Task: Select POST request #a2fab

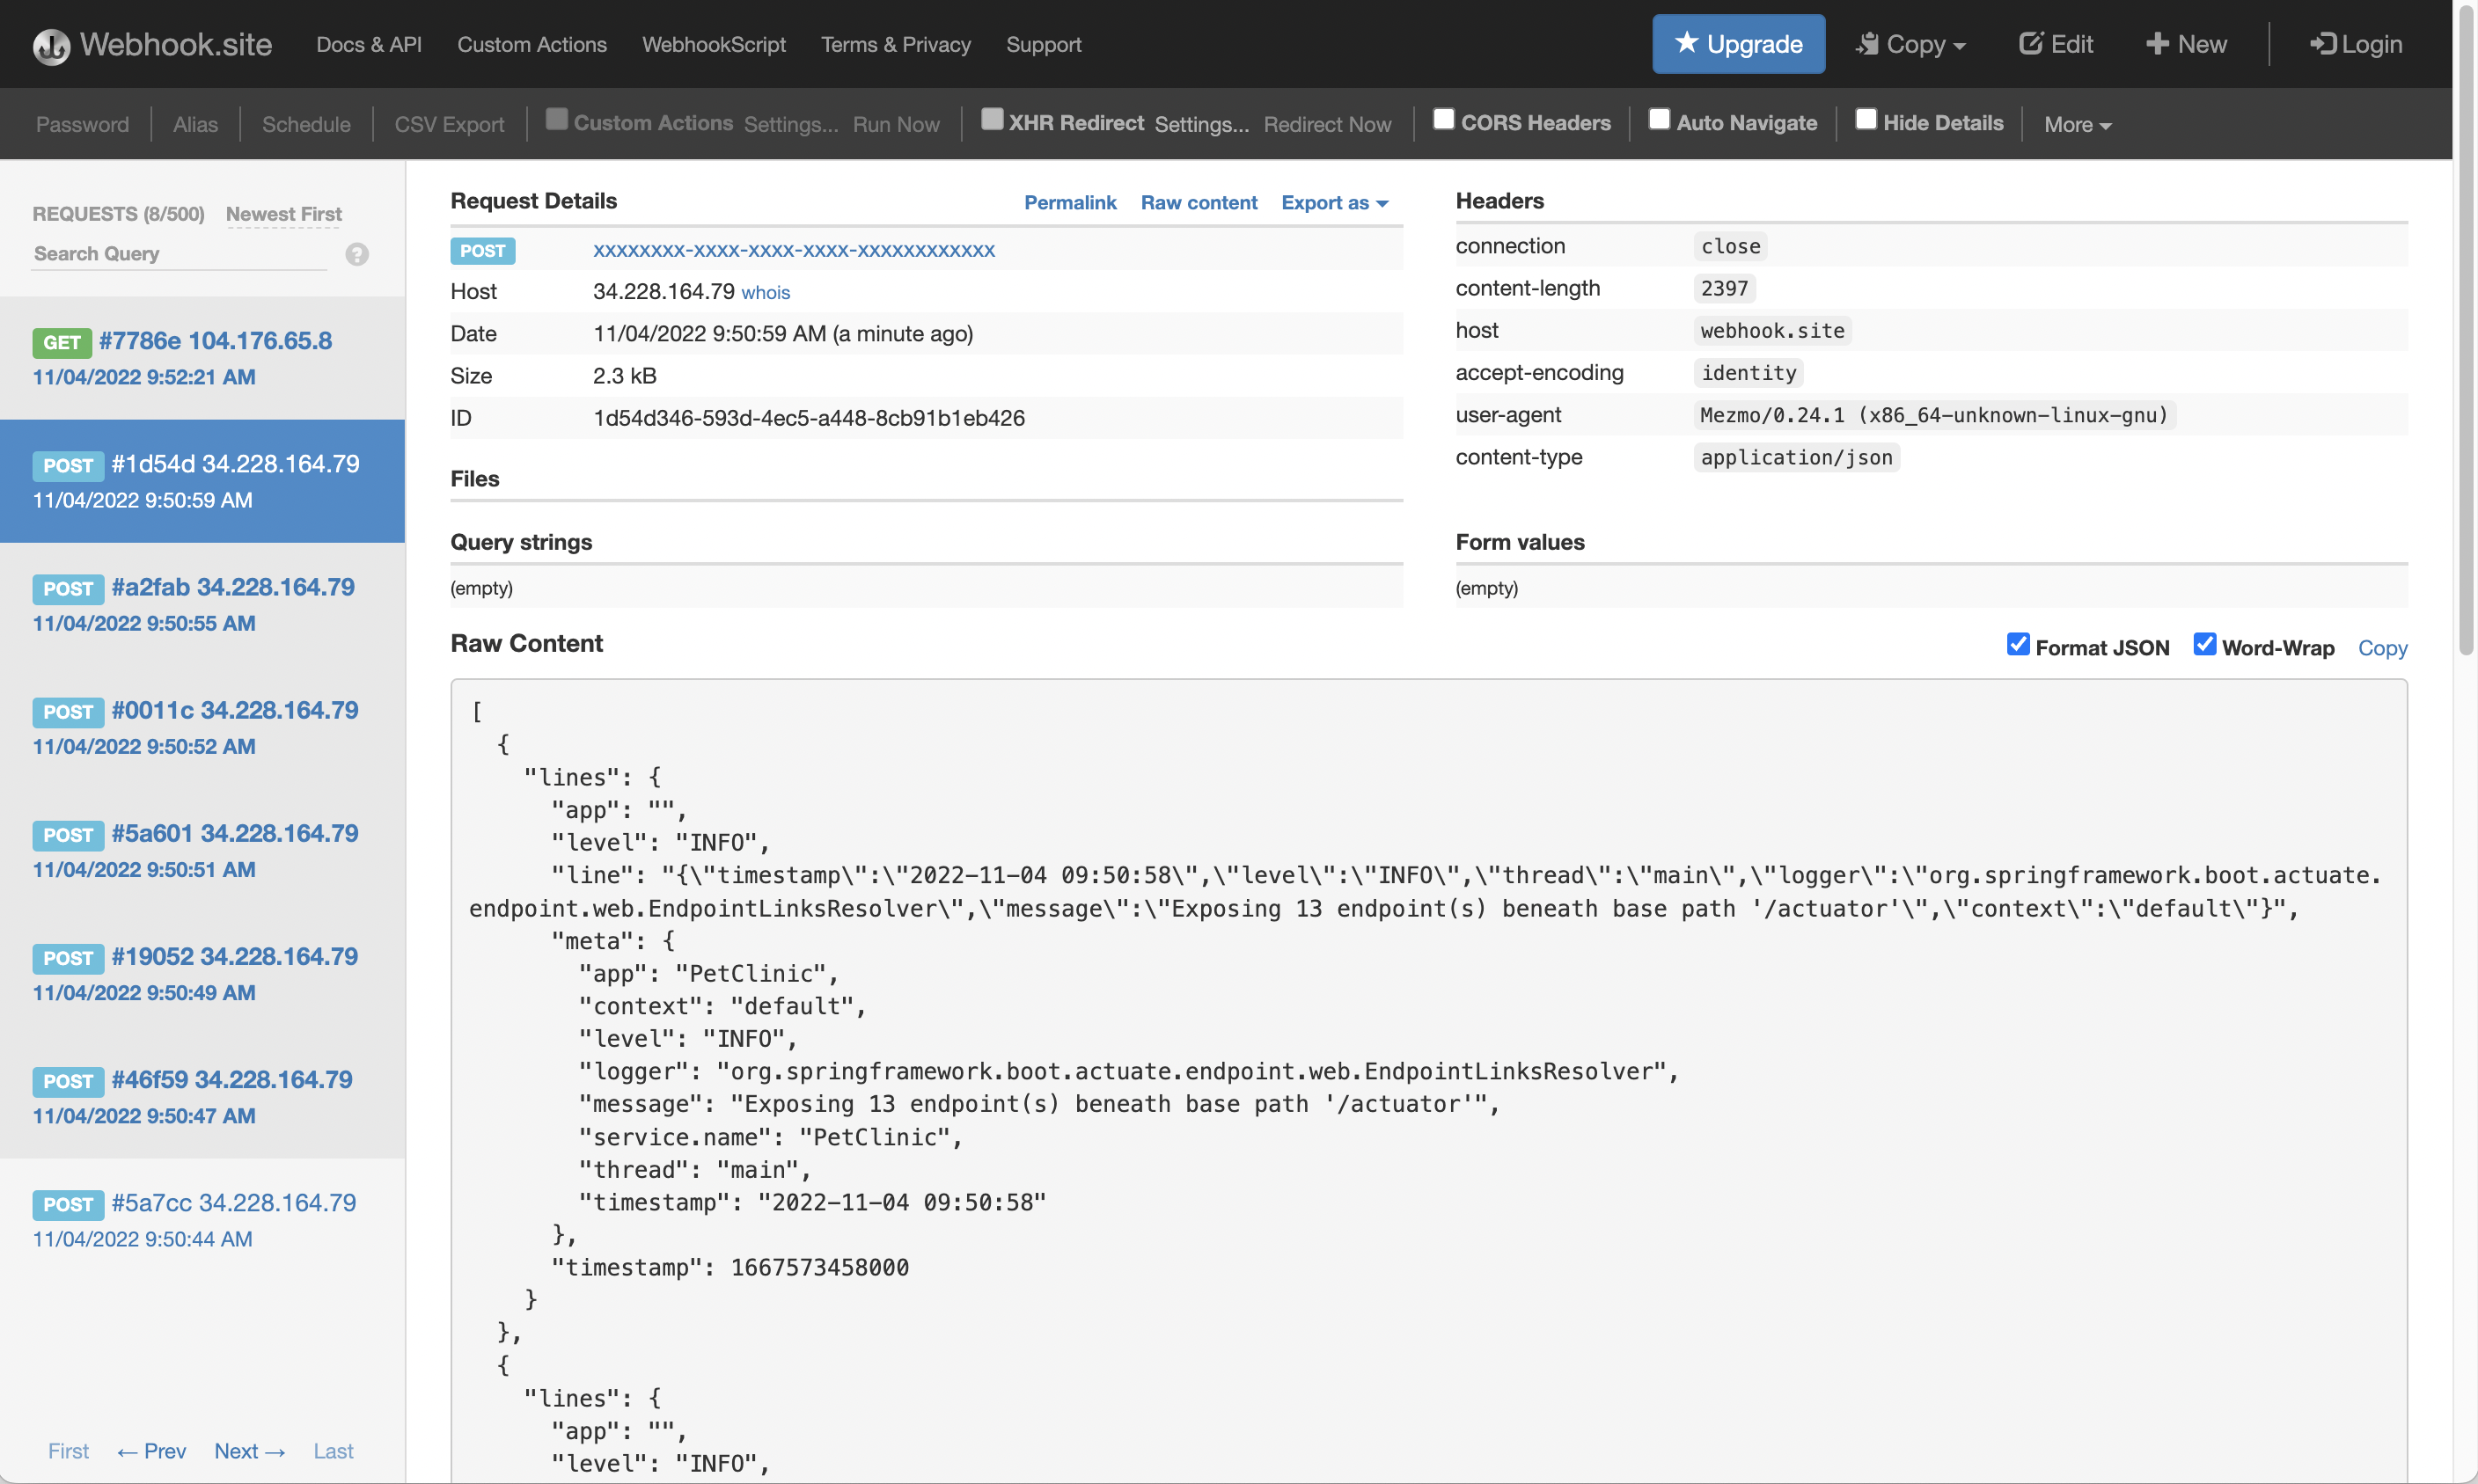Action: (x=202, y=604)
